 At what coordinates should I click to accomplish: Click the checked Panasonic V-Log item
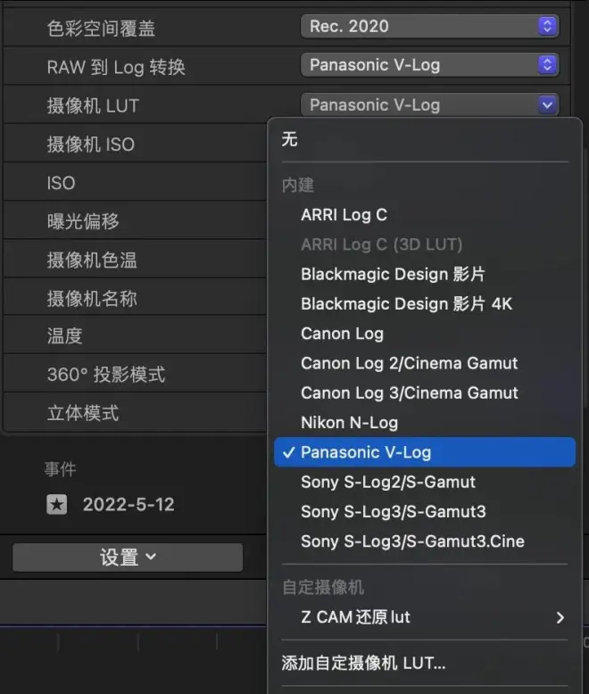click(x=424, y=452)
